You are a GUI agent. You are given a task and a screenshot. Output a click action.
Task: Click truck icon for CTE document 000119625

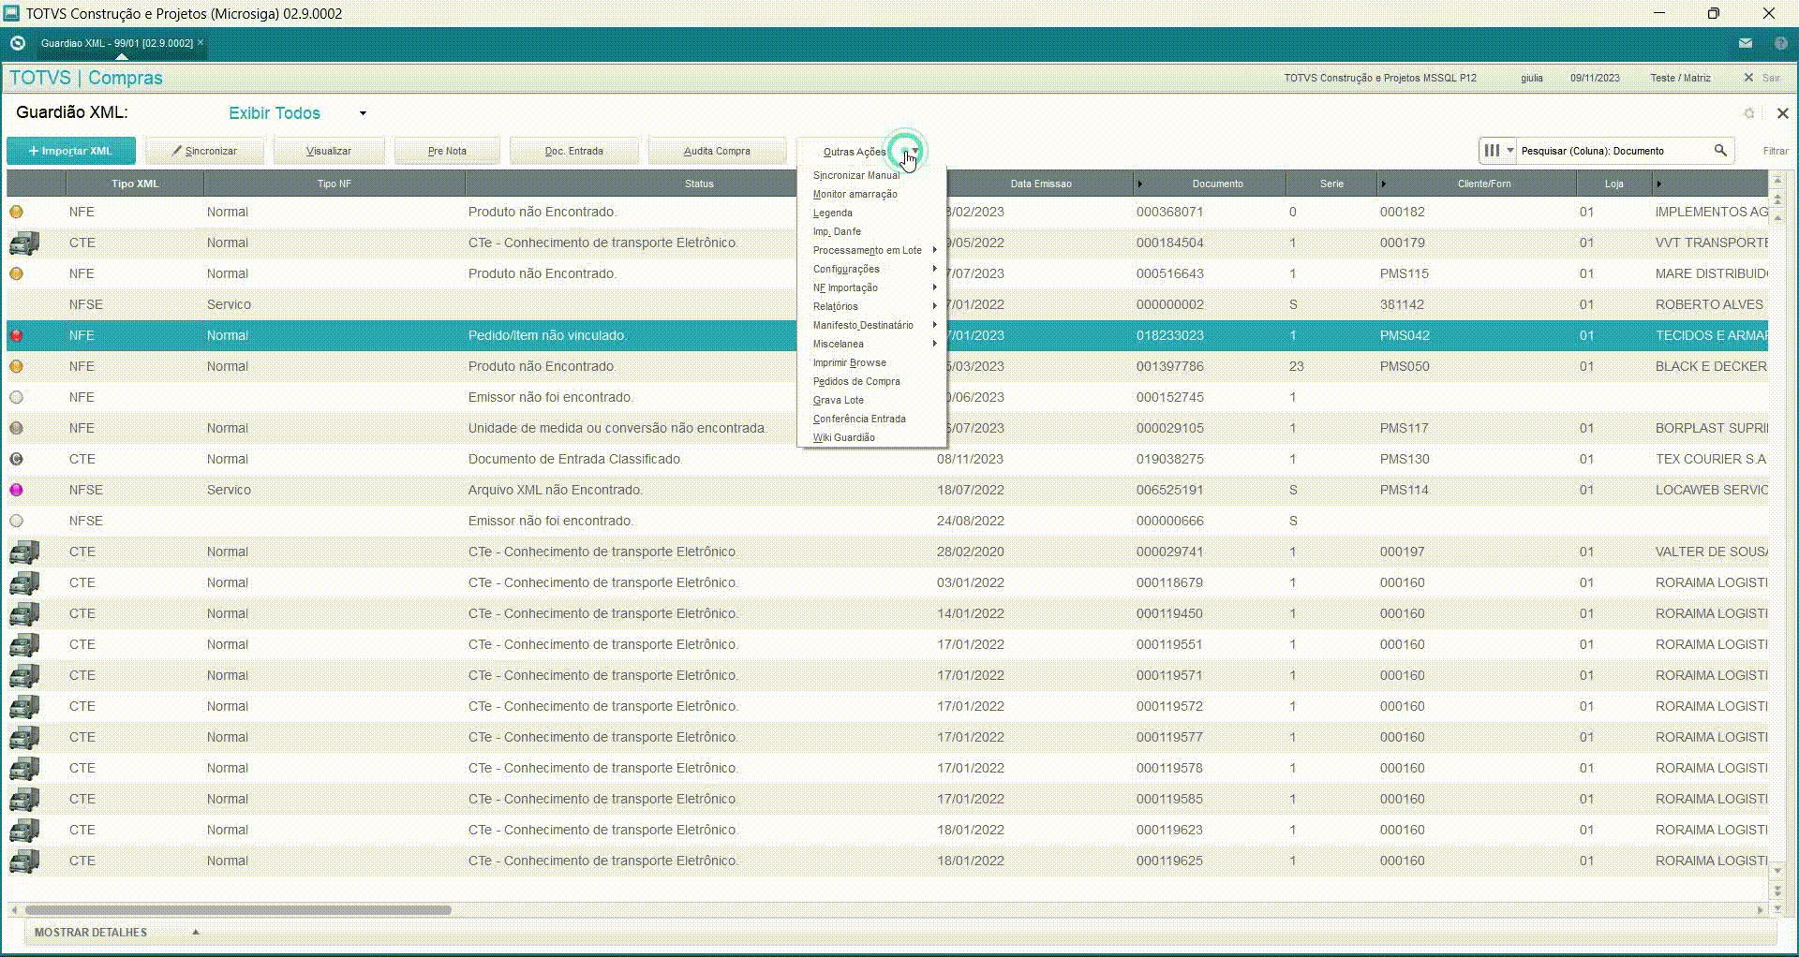click(24, 861)
